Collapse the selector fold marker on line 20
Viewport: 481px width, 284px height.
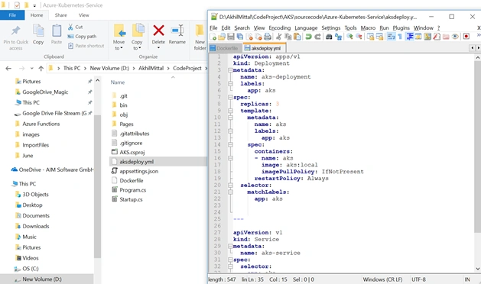coord(230,185)
